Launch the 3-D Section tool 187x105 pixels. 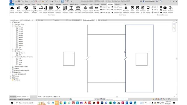[x=148, y=10]
